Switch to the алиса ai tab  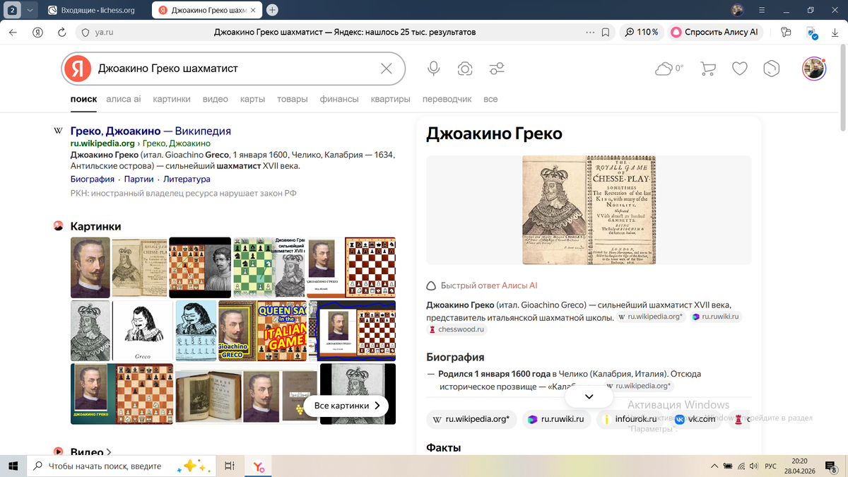click(124, 99)
